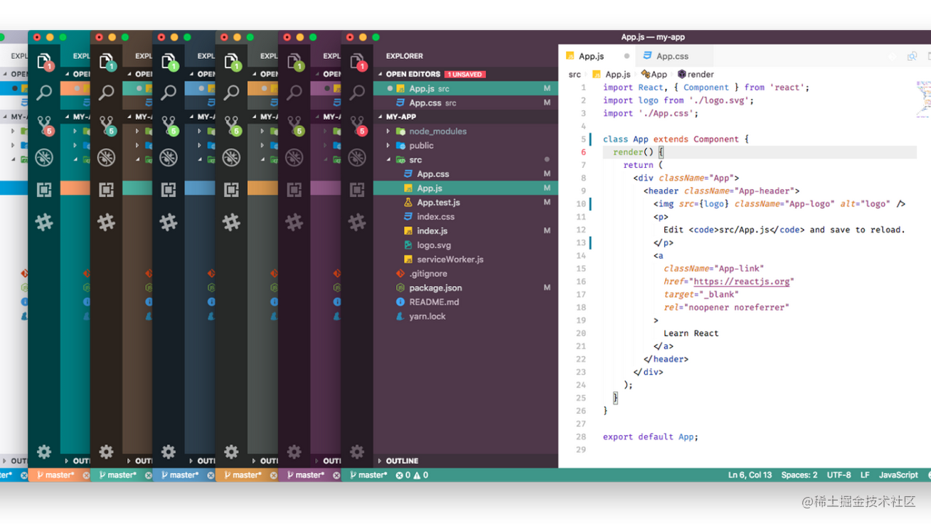
Task: Select the JavaScript language mode indicator
Action: 898,475
